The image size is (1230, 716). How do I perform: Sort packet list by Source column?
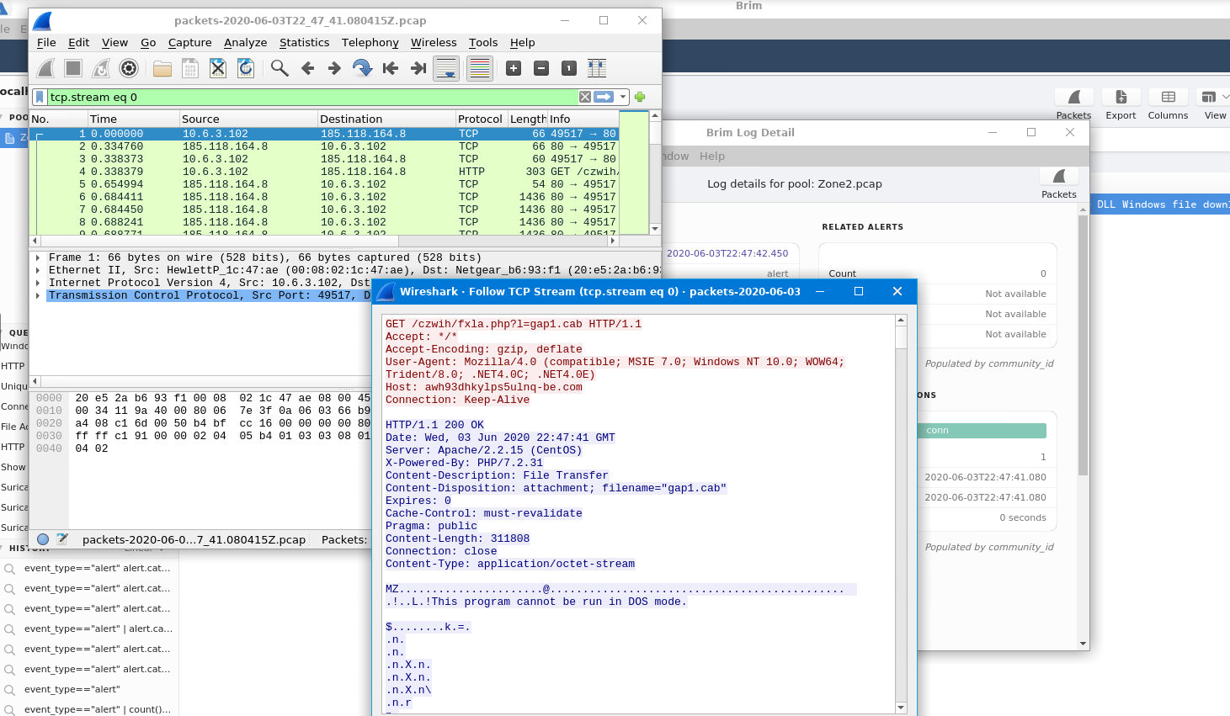[248, 119]
